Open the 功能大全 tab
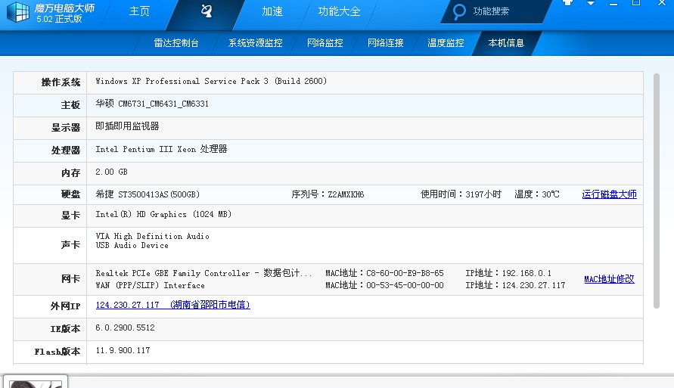The height and width of the screenshot is (388, 674). tap(339, 11)
